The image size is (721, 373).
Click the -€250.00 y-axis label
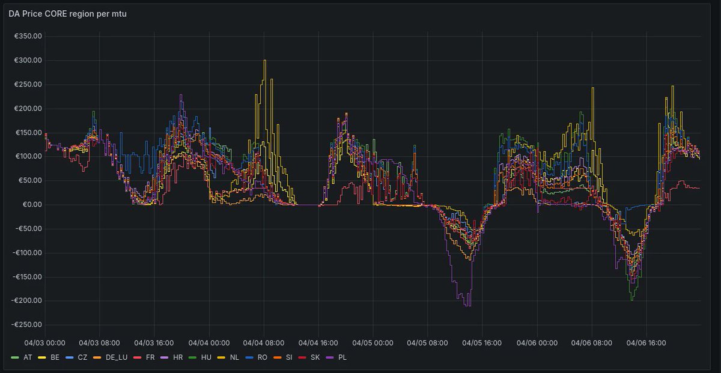[x=27, y=325]
